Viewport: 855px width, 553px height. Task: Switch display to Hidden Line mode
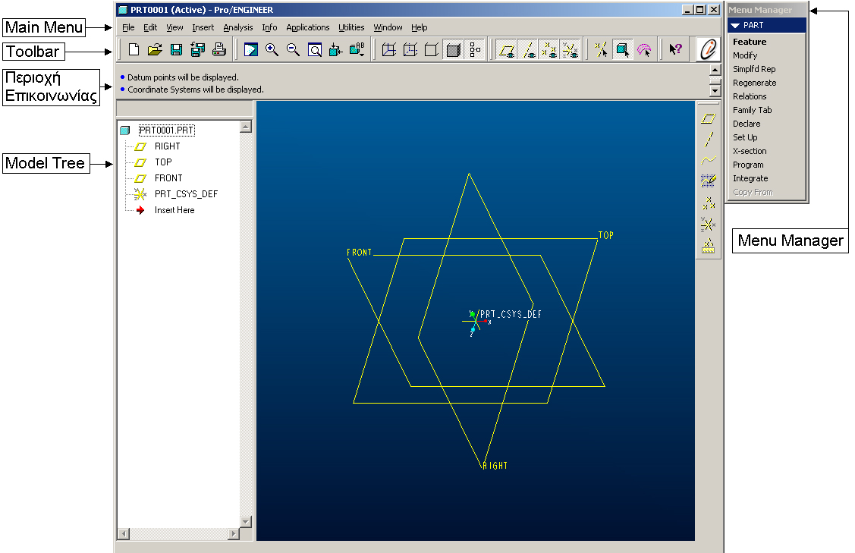[410, 49]
